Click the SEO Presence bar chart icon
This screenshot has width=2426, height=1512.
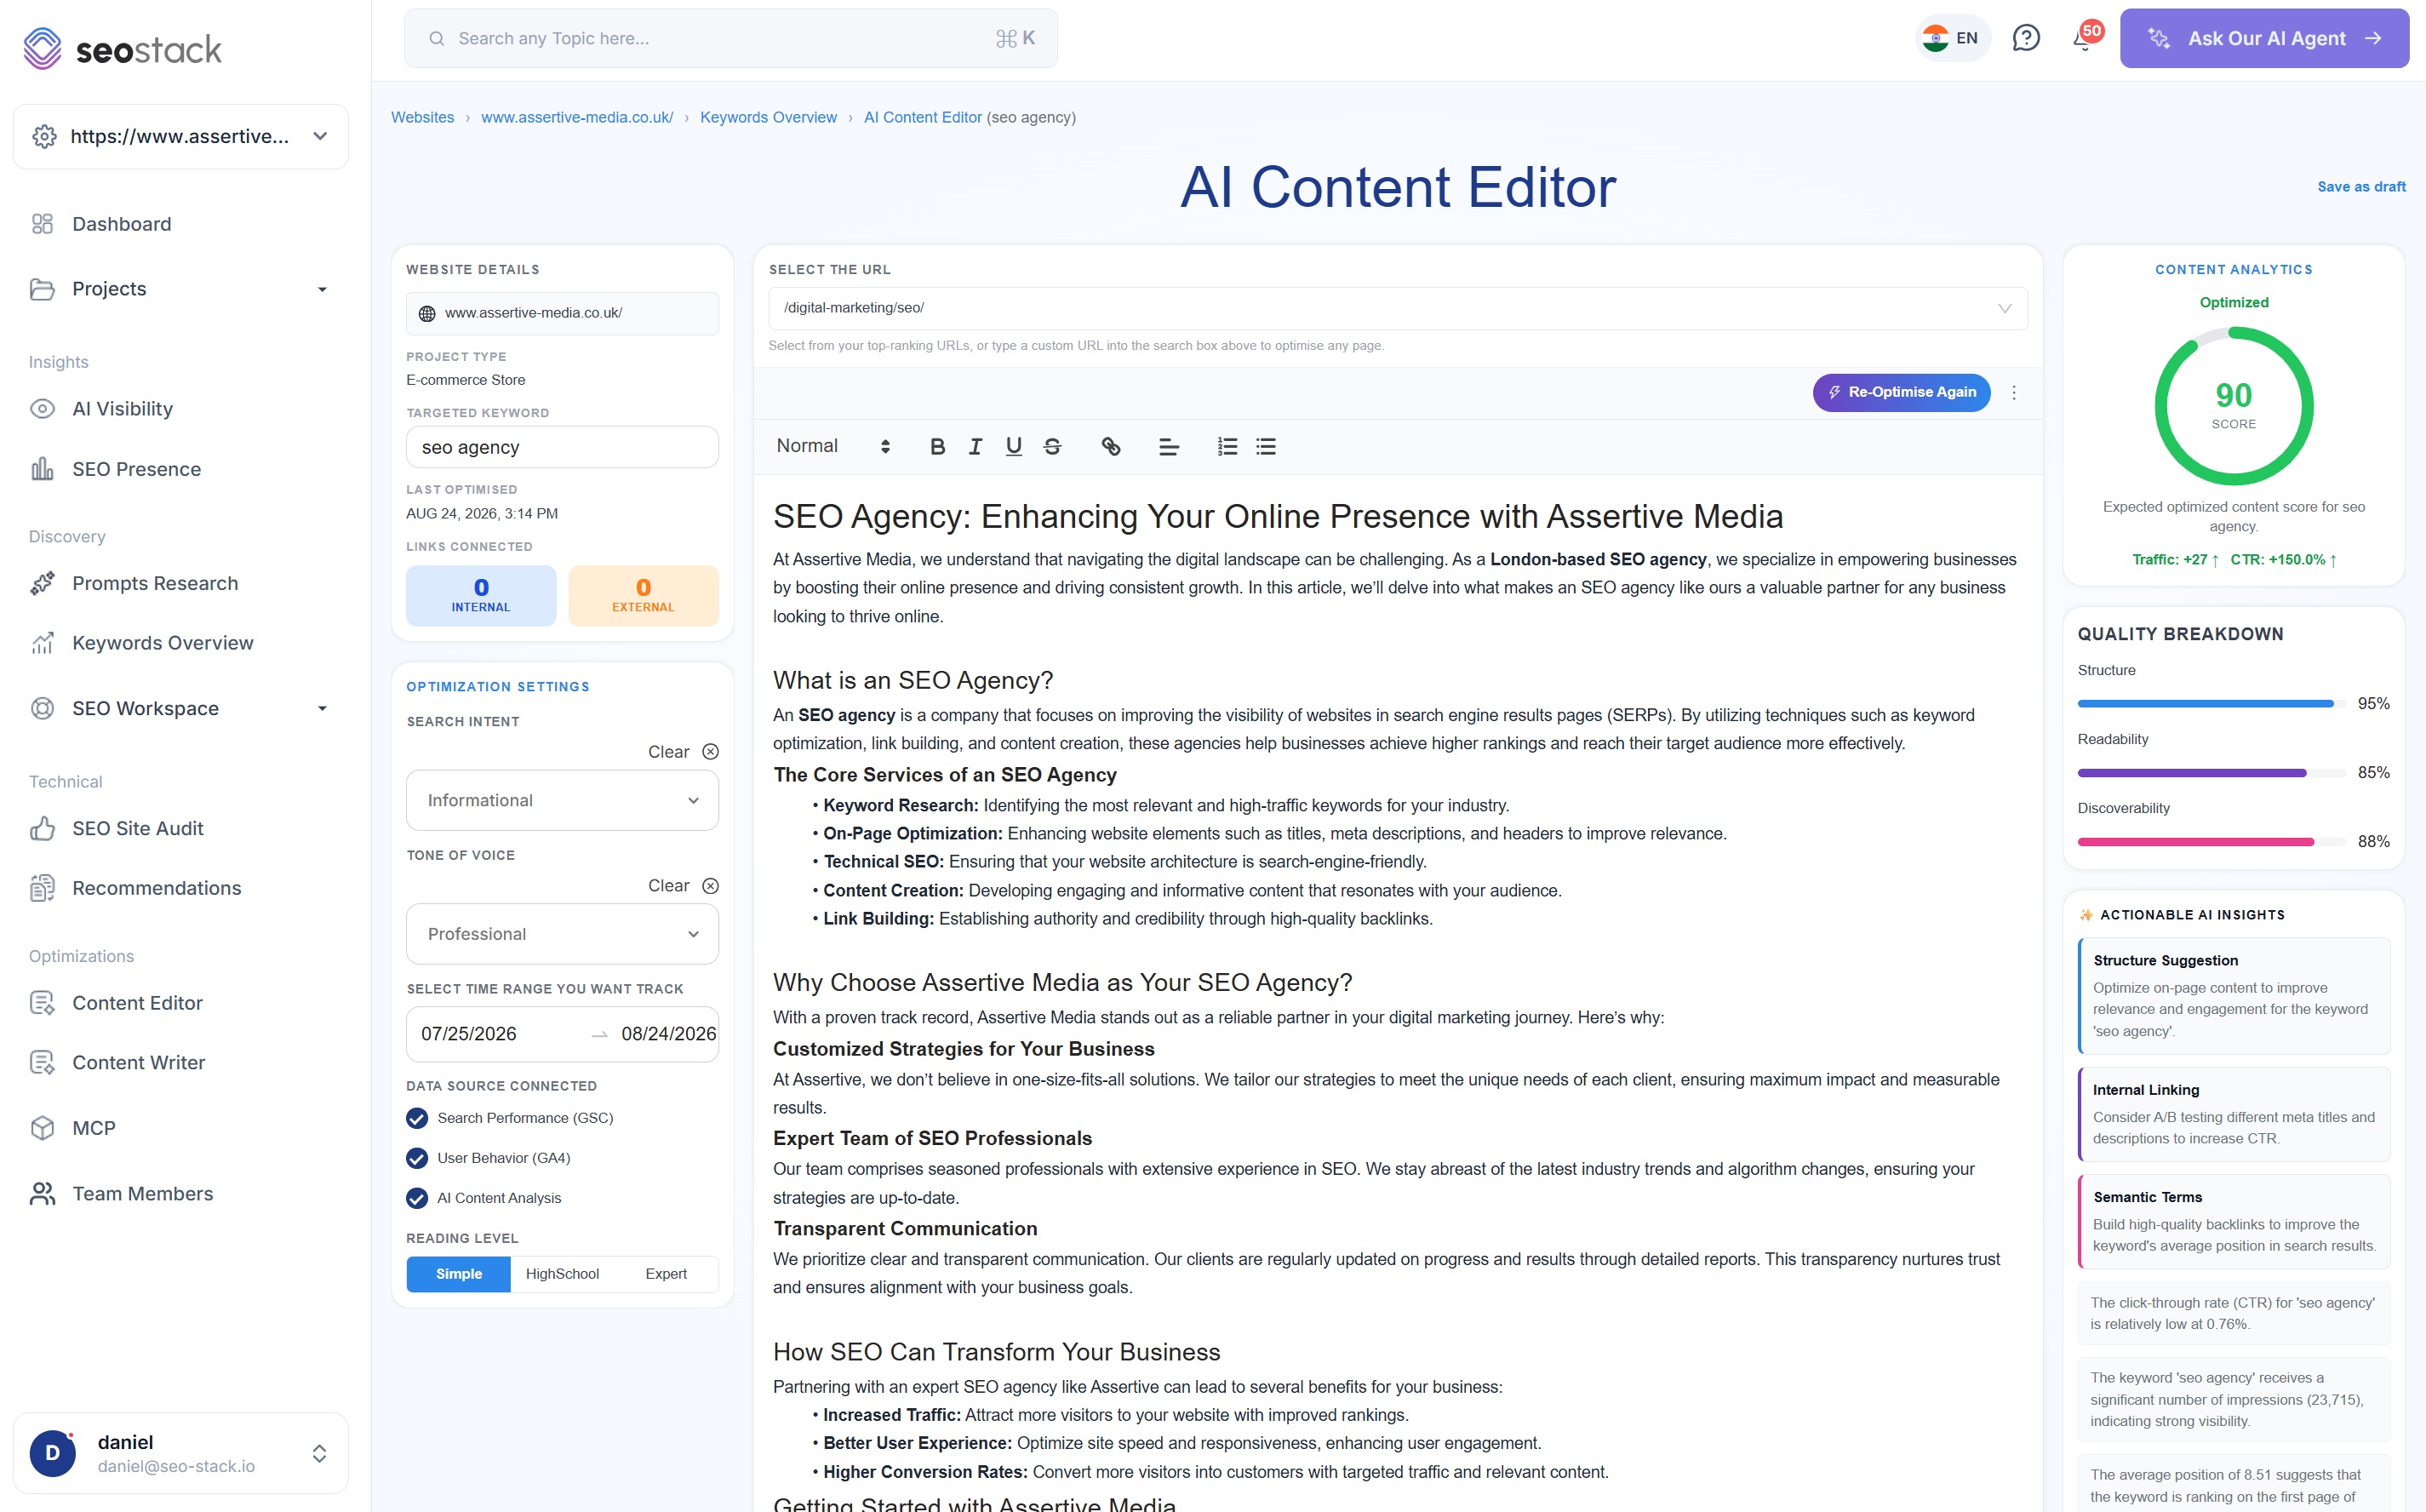(42, 469)
